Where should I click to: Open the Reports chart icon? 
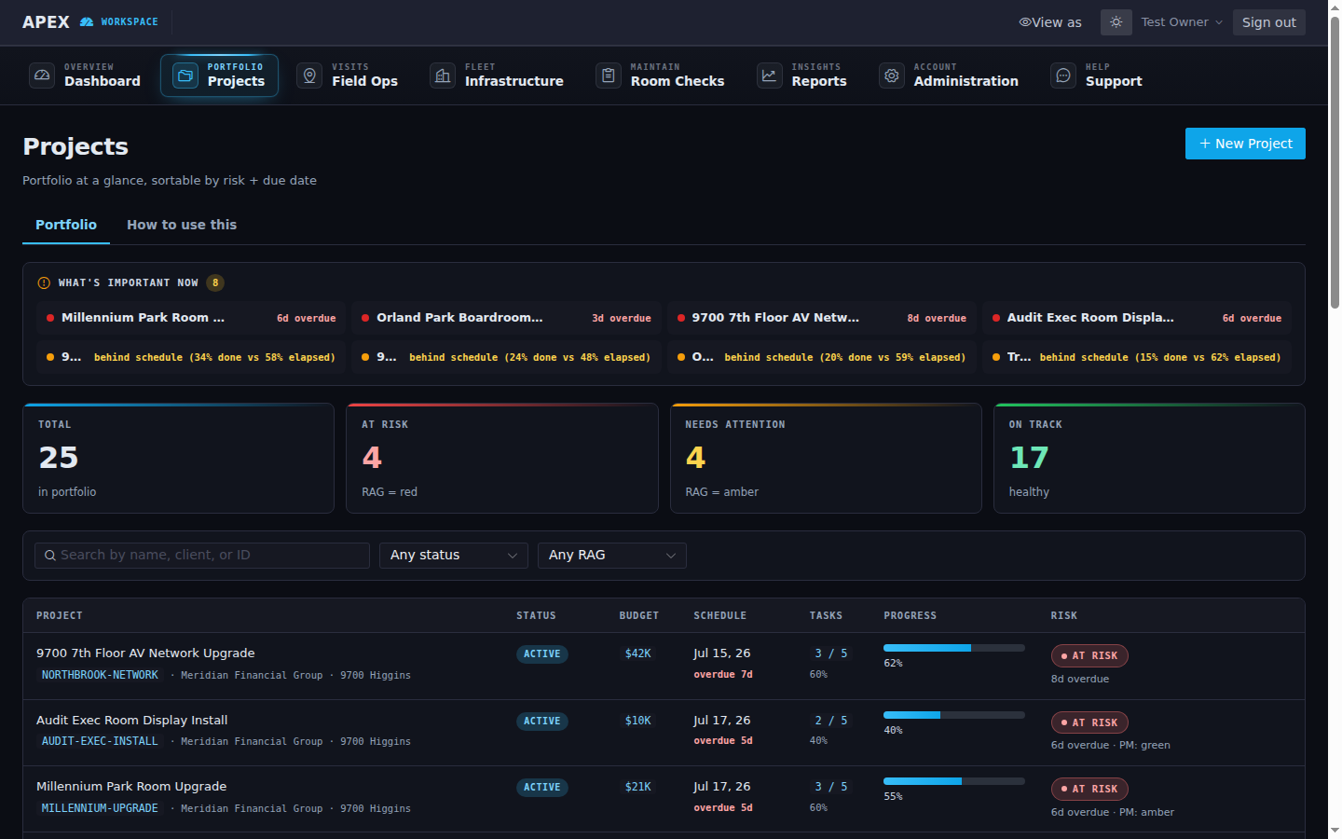pos(770,76)
